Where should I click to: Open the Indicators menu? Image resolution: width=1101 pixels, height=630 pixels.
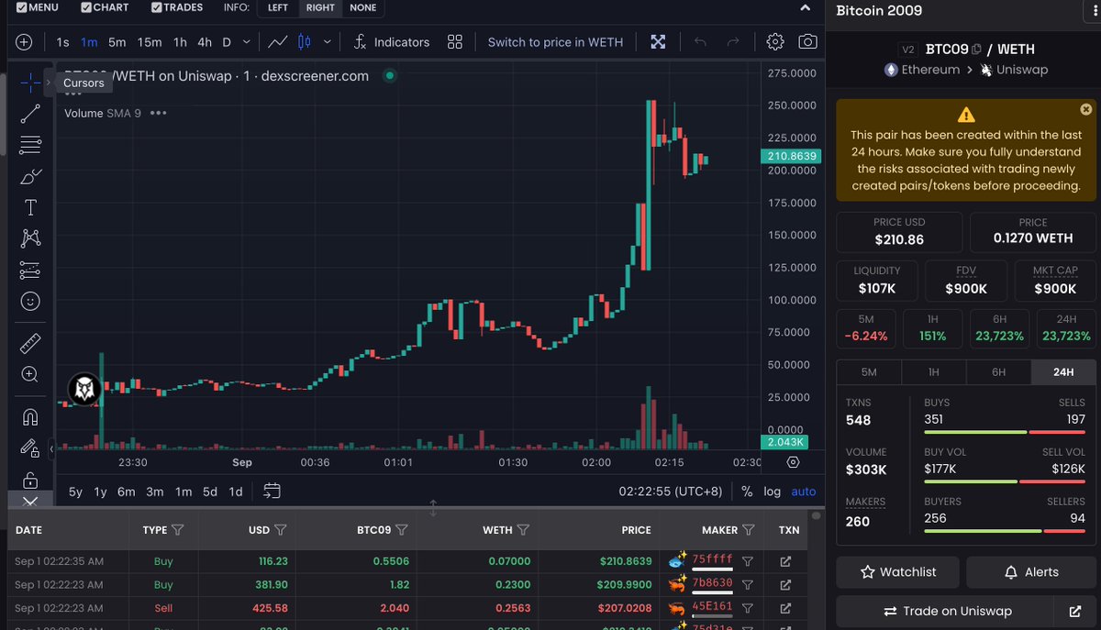tap(391, 42)
